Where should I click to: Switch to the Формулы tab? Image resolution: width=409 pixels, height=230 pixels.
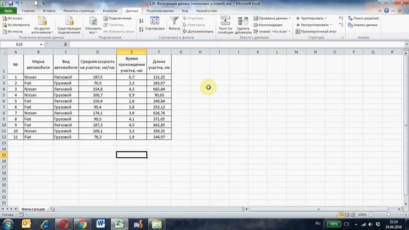pos(110,11)
